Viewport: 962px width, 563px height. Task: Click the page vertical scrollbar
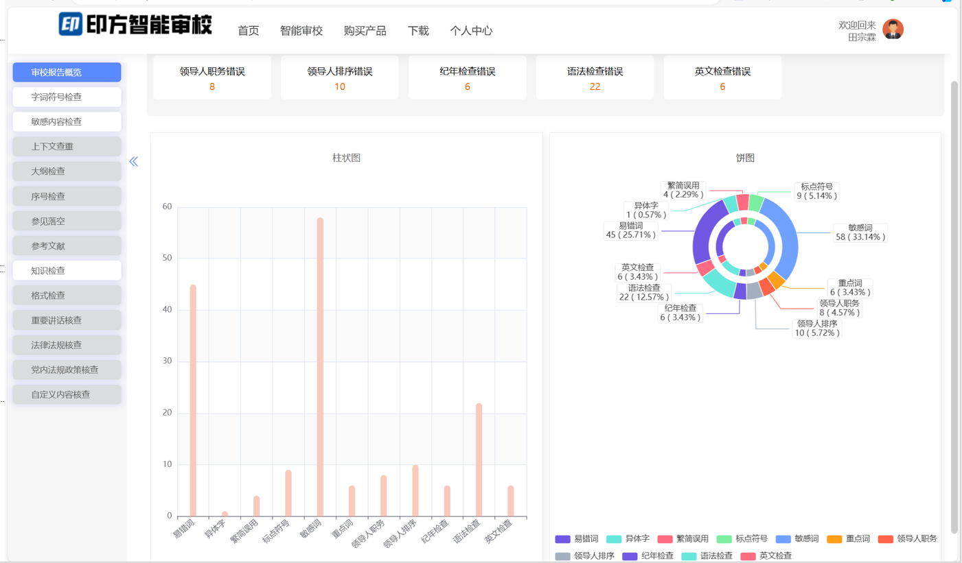954,307
